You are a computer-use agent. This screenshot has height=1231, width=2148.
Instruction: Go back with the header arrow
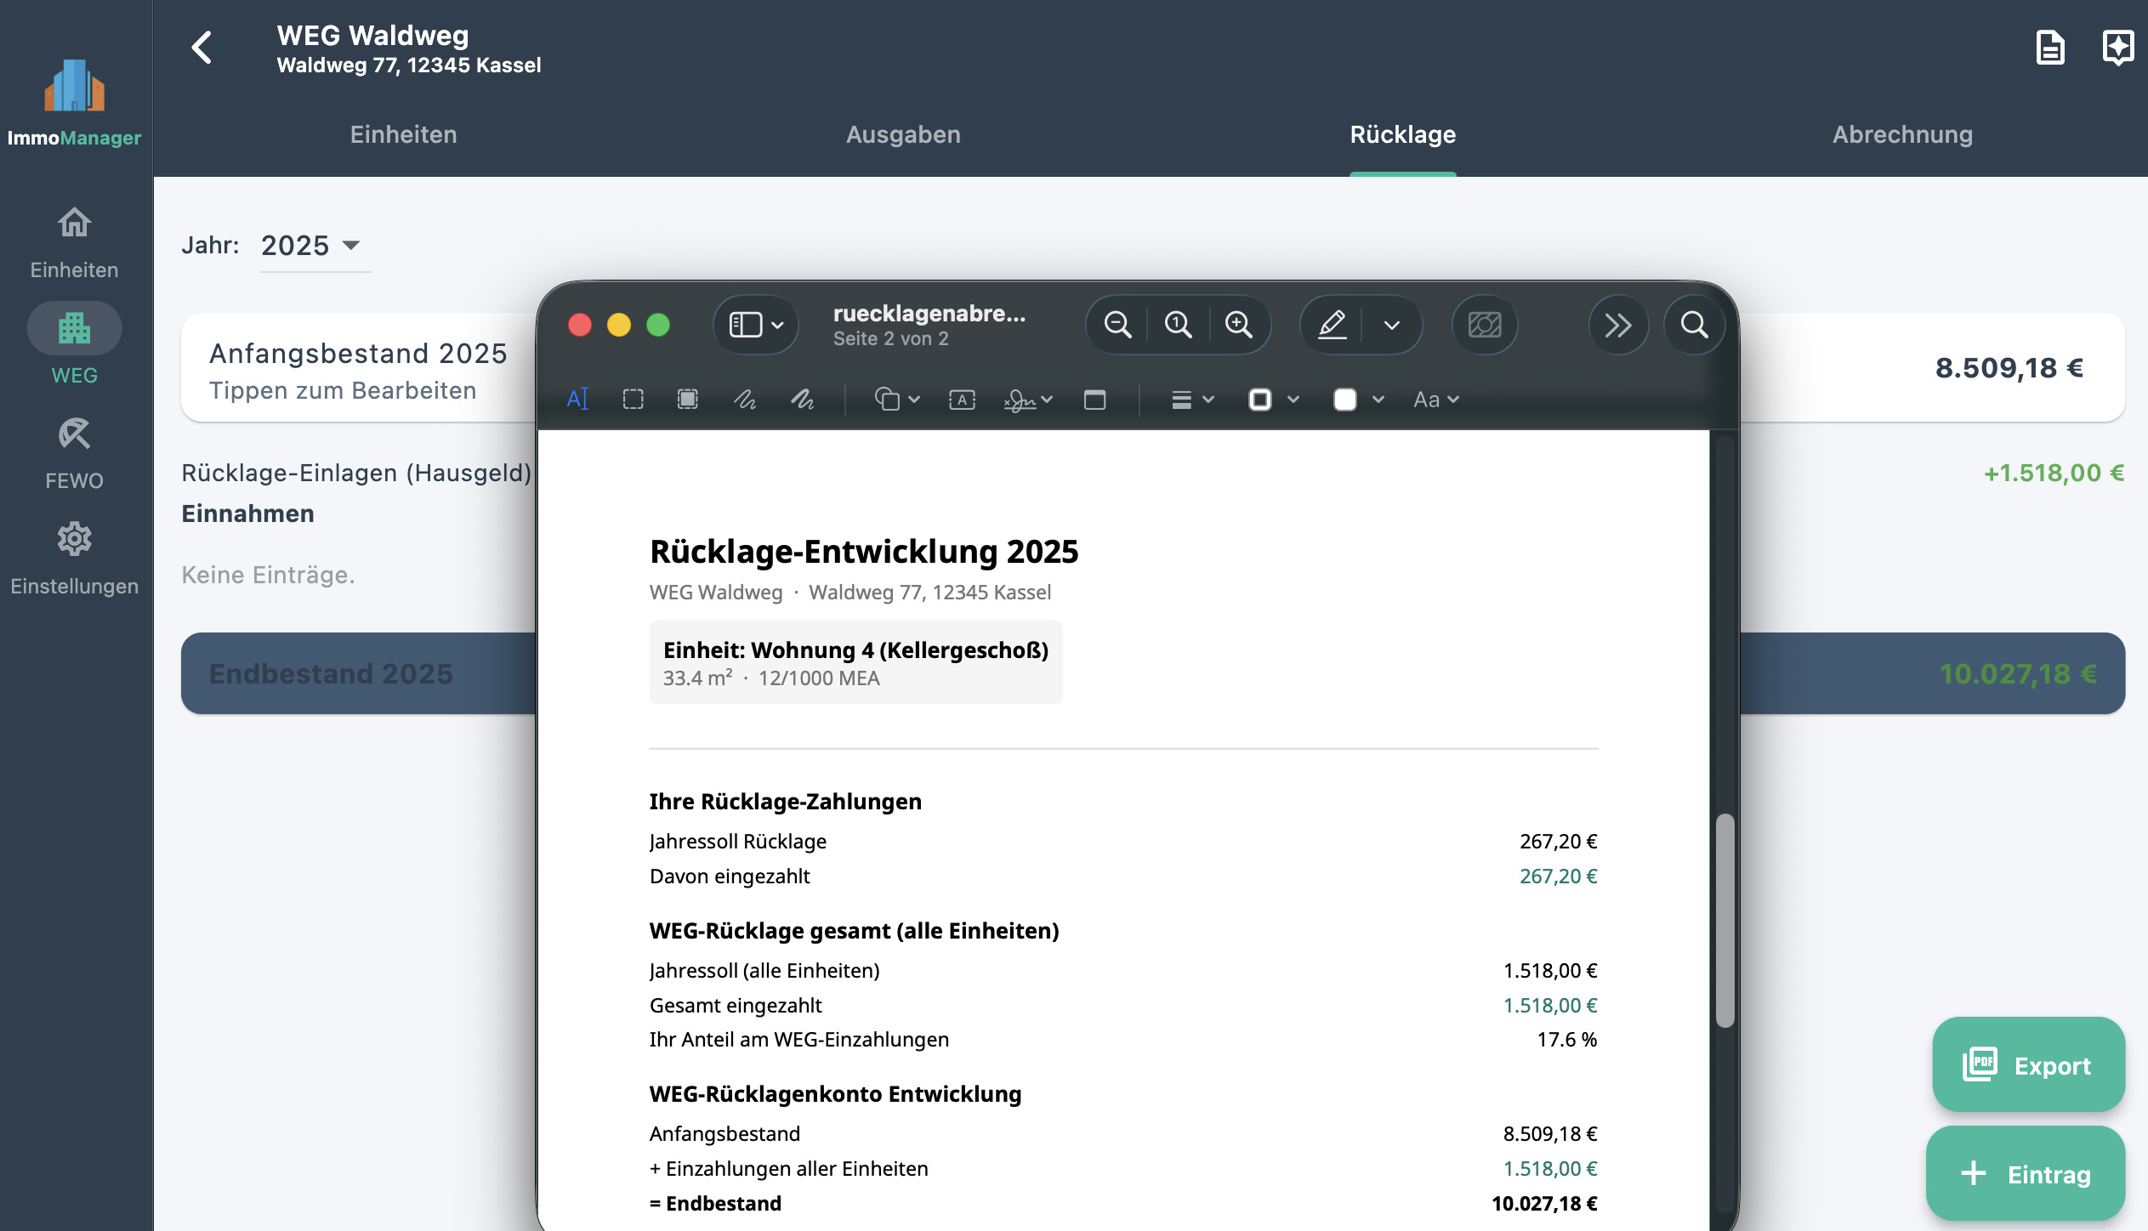pos(202,48)
